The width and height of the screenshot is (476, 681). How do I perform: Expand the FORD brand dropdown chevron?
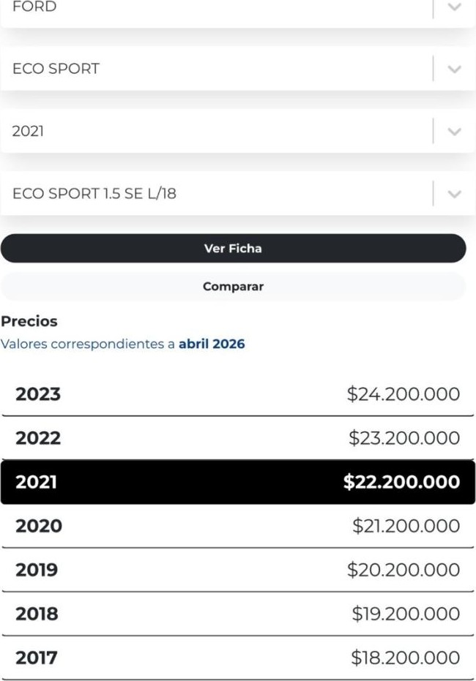pyautogui.click(x=454, y=7)
